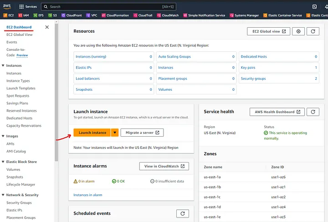Viewport: 328px width, 222px height.
Task: Open Resources settings gear icon
Action: [x=298, y=31]
